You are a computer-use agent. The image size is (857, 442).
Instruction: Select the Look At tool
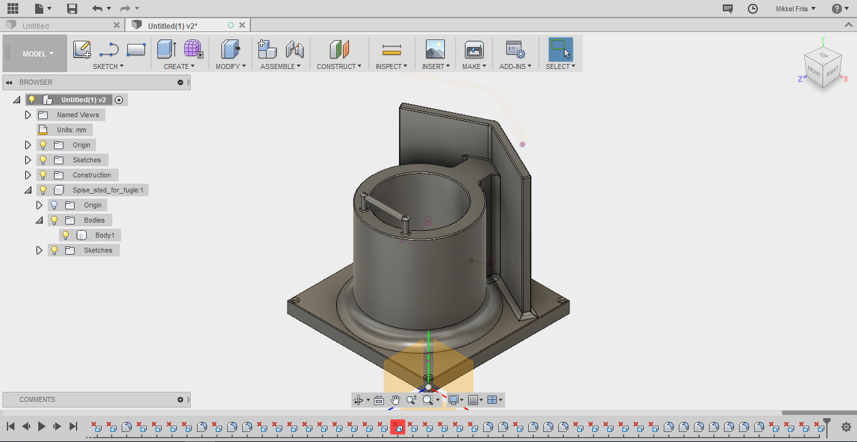(x=378, y=400)
